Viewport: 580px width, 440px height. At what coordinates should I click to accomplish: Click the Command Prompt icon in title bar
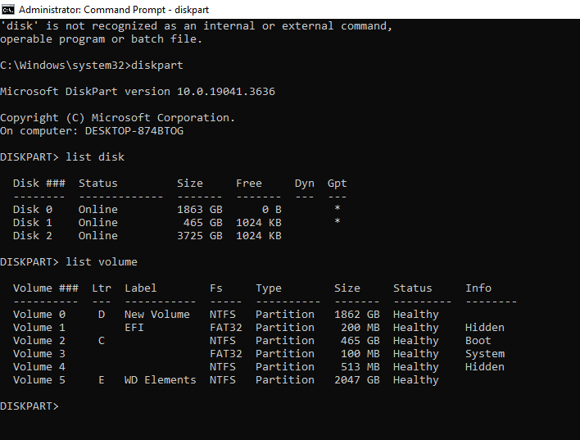tap(7, 9)
